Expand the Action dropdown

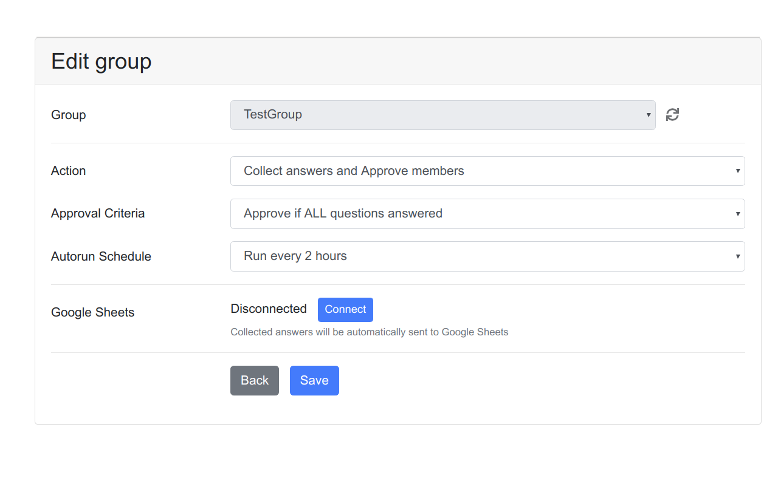(x=486, y=171)
